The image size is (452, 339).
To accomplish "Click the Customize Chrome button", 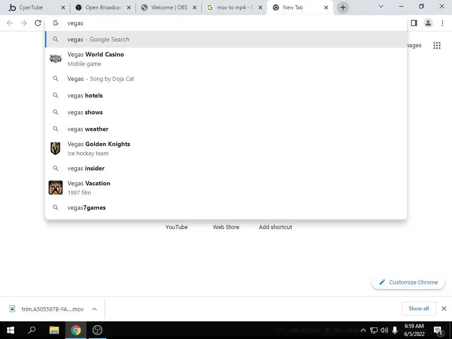I will [x=408, y=282].
